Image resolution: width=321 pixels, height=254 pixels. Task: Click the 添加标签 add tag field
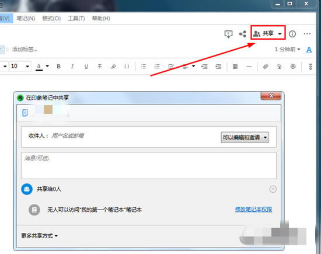[x=25, y=50]
